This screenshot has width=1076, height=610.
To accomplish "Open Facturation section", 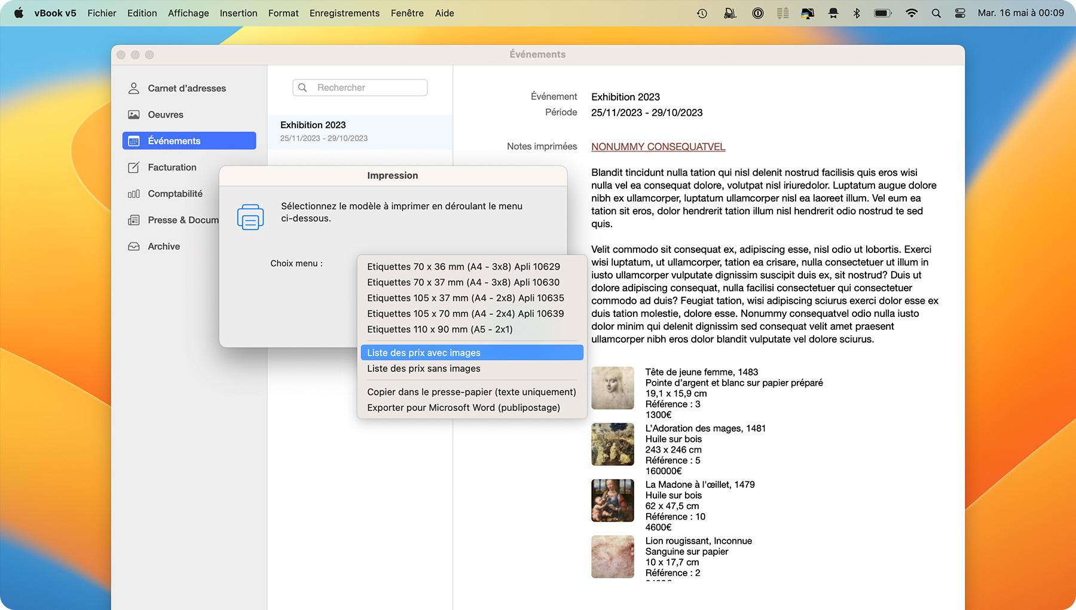I will (172, 167).
